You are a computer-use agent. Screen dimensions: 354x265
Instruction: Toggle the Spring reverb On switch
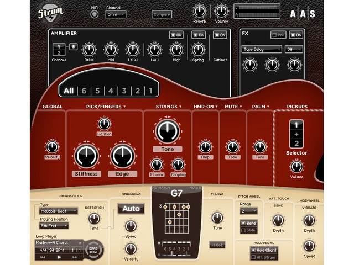[x=199, y=35]
